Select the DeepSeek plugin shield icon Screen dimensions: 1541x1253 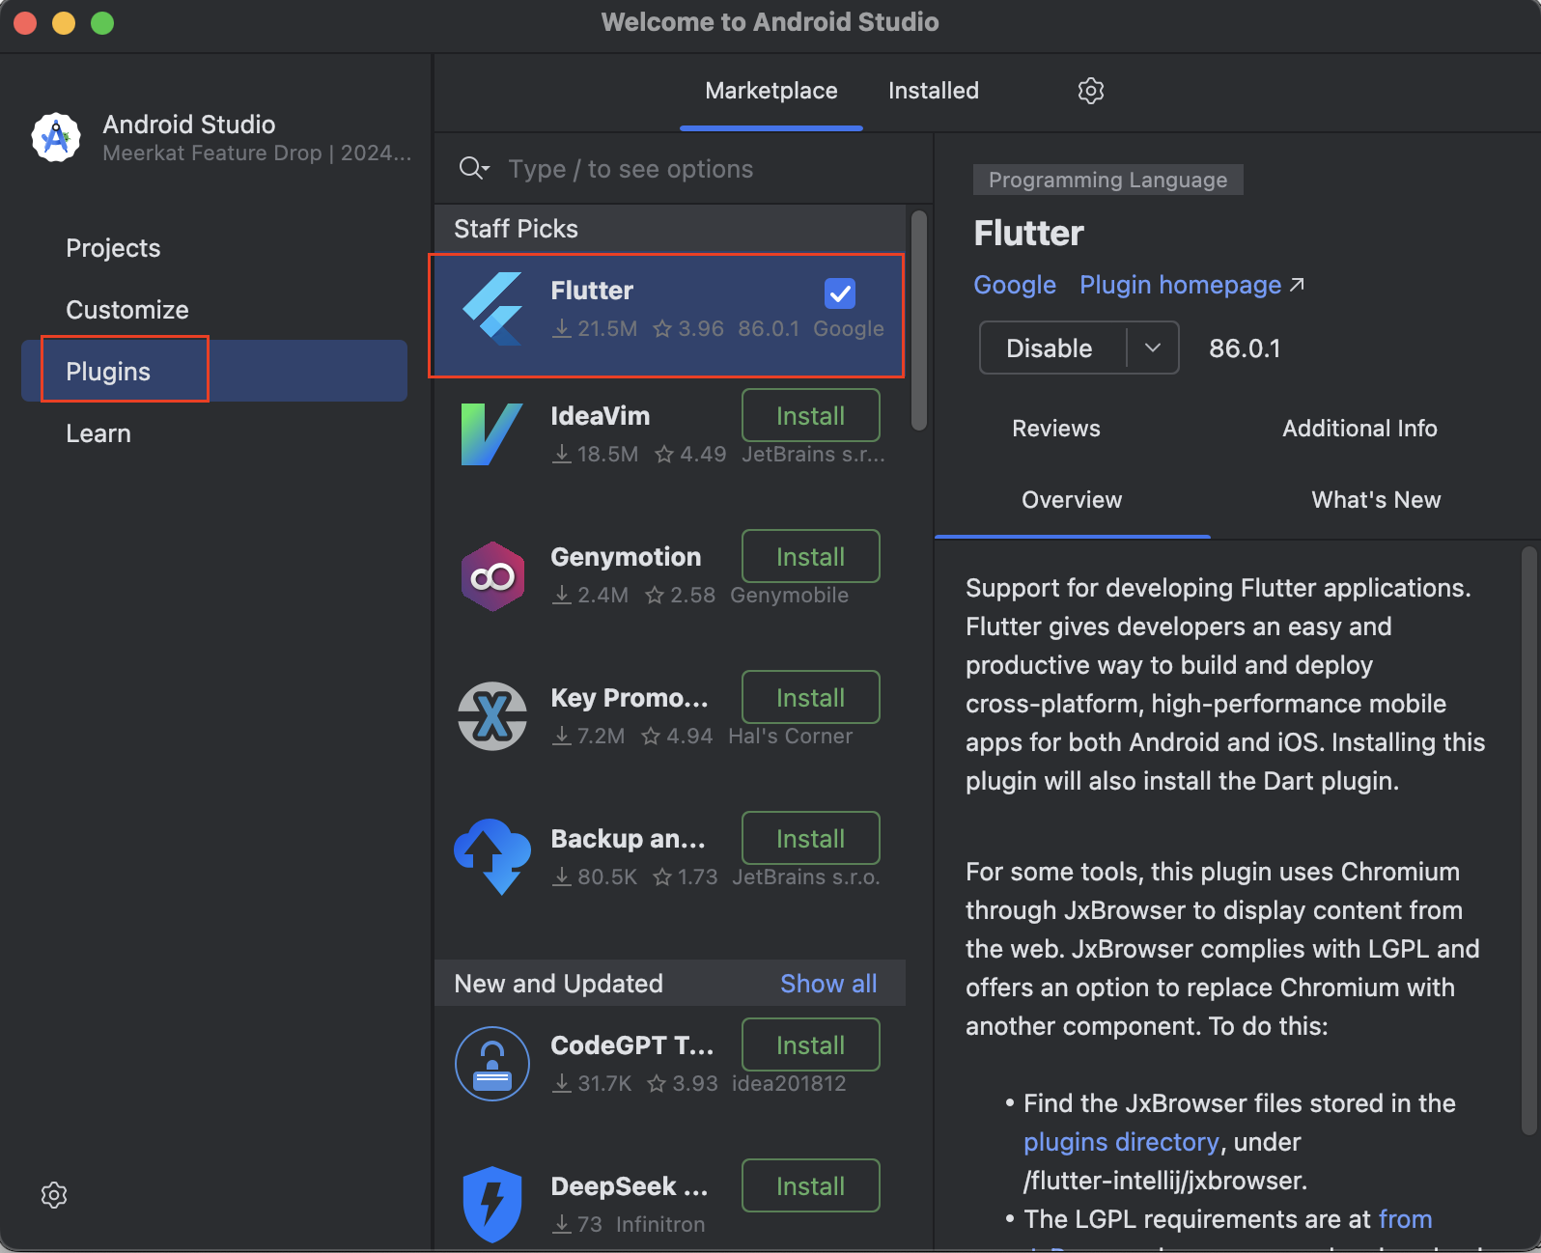coord(492,1204)
